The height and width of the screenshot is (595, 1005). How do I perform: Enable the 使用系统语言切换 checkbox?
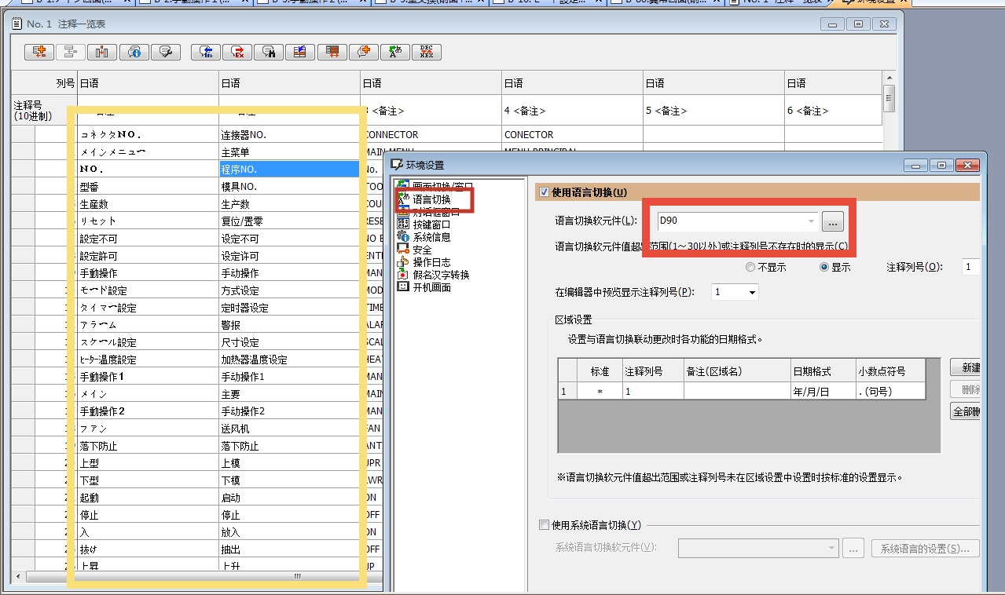coord(545,525)
